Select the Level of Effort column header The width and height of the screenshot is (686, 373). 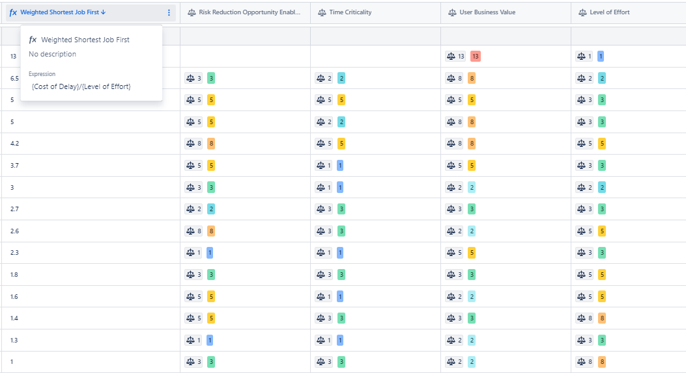(x=609, y=12)
